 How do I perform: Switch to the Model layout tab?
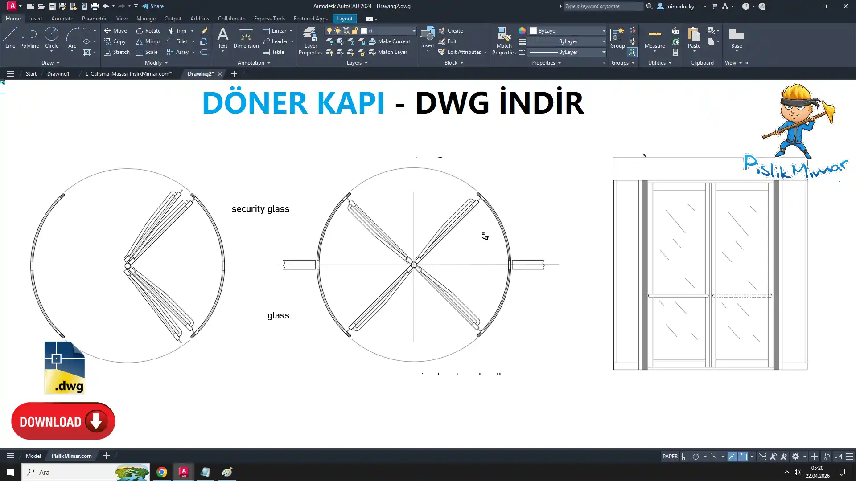coord(33,456)
